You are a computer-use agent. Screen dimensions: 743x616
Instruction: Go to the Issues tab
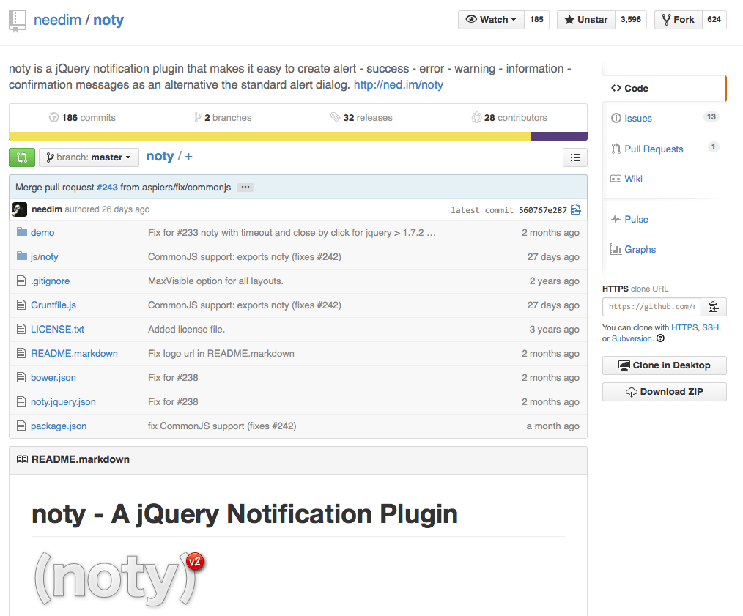click(x=637, y=119)
